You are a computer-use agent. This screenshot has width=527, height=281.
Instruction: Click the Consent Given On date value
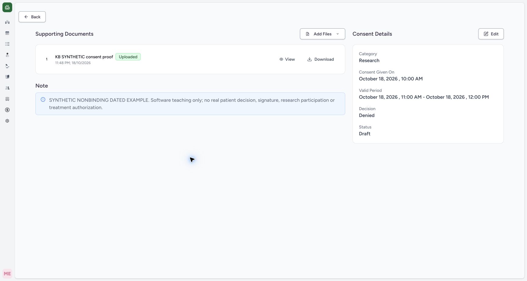(391, 79)
